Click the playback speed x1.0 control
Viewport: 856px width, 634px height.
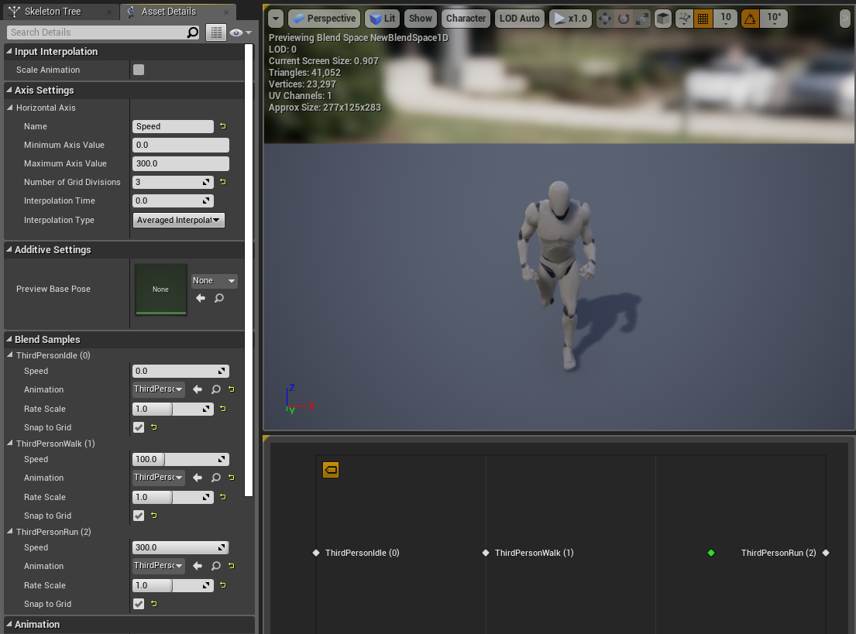(570, 18)
